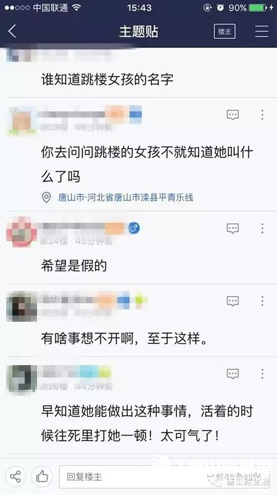Open avatar of floor 23 commenter
The image size is (277, 495).
click(22, 120)
